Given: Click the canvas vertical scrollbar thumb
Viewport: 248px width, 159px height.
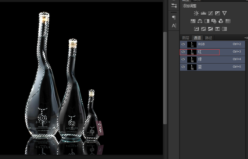Looking at the screenshot, I should [165, 78].
